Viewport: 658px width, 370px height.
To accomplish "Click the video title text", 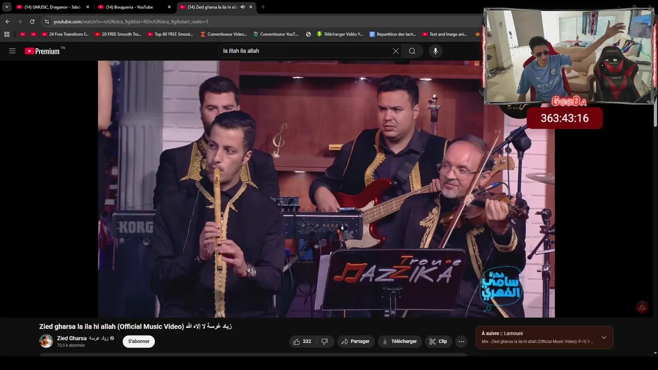I will click(135, 326).
